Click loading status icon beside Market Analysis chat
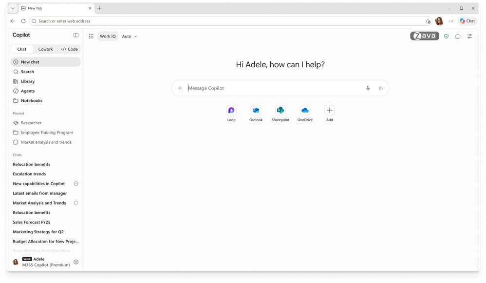Image resolution: width=486 pixels, height=283 pixels. pyautogui.click(x=76, y=203)
